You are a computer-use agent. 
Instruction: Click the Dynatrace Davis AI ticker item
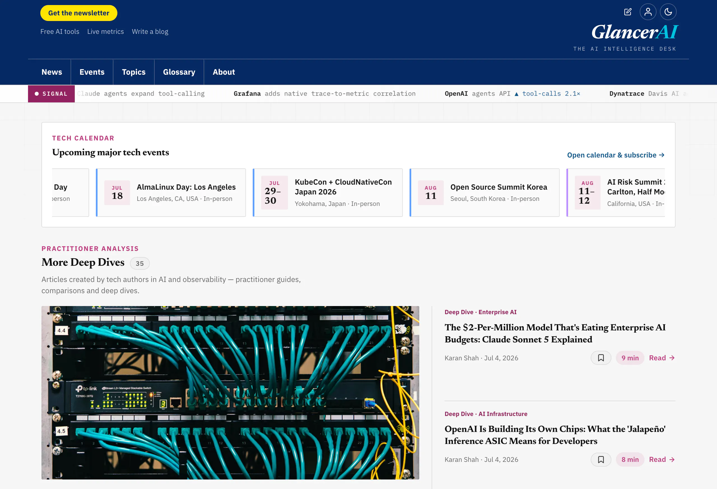(648, 94)
